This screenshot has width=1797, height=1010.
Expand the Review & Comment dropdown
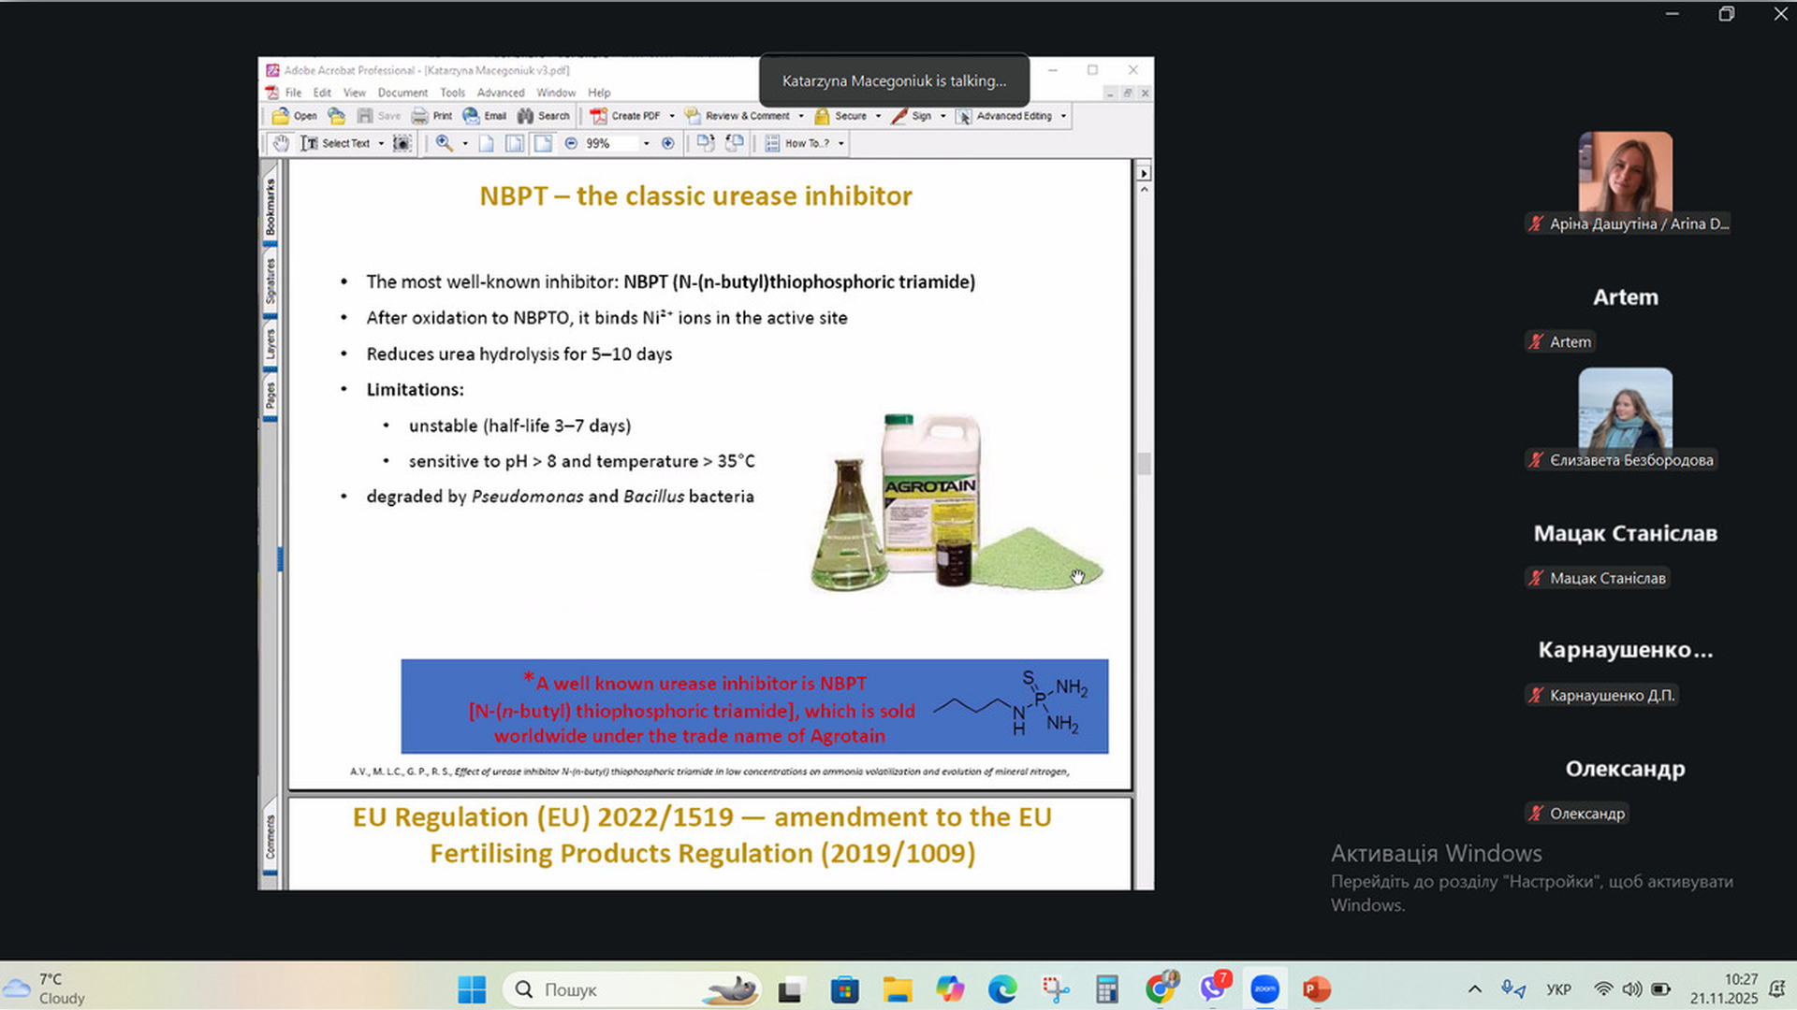click(x=801, y=116)
